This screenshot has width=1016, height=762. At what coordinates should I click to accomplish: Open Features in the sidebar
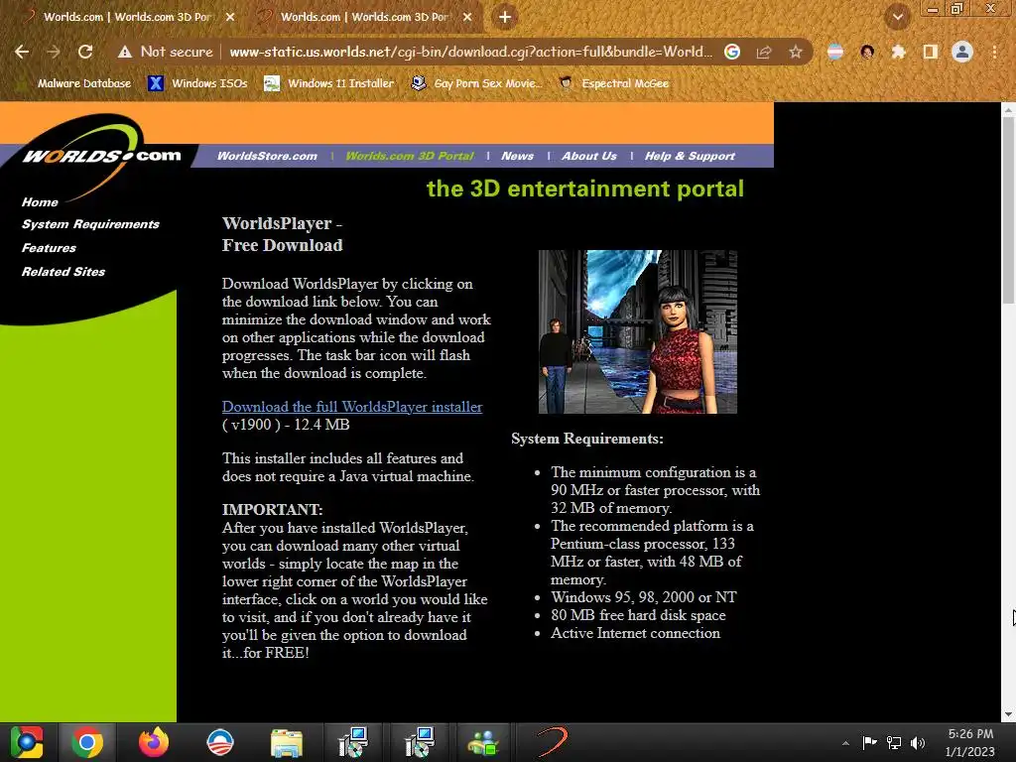49,248
